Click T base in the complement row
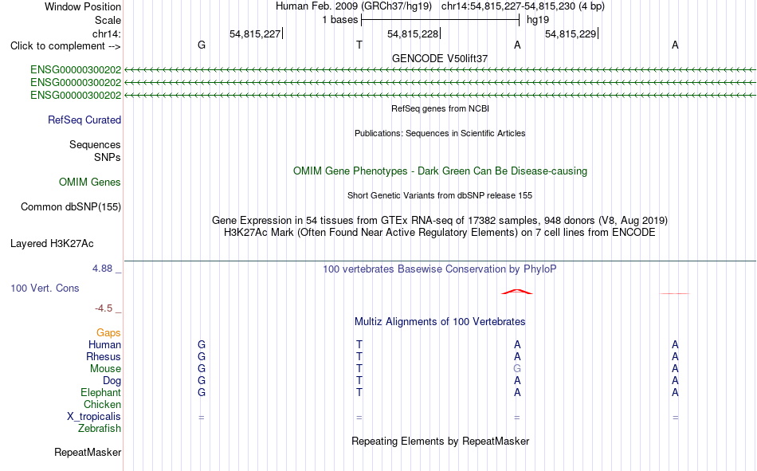 (359, 45)
